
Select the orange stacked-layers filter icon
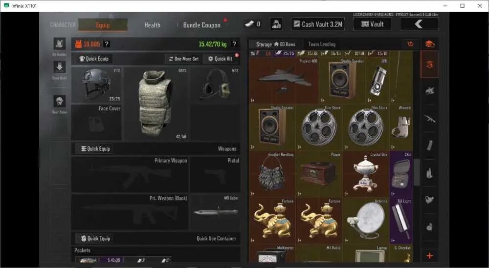point(430,44)
